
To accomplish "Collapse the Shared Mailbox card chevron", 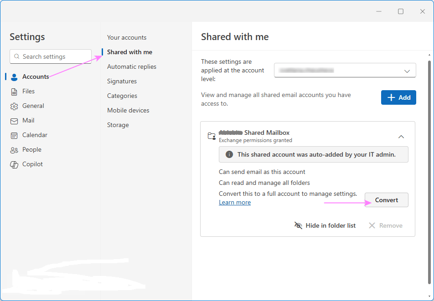I will 401,137.
